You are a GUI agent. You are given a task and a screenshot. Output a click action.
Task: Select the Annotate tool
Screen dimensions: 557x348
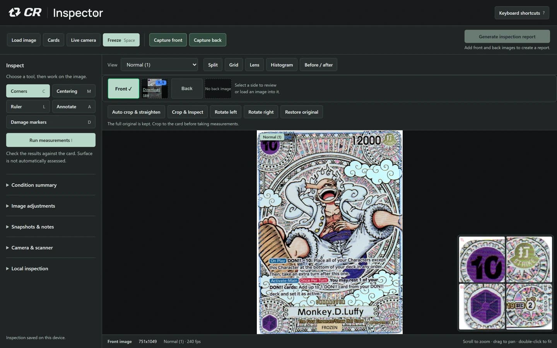[73, 106]
